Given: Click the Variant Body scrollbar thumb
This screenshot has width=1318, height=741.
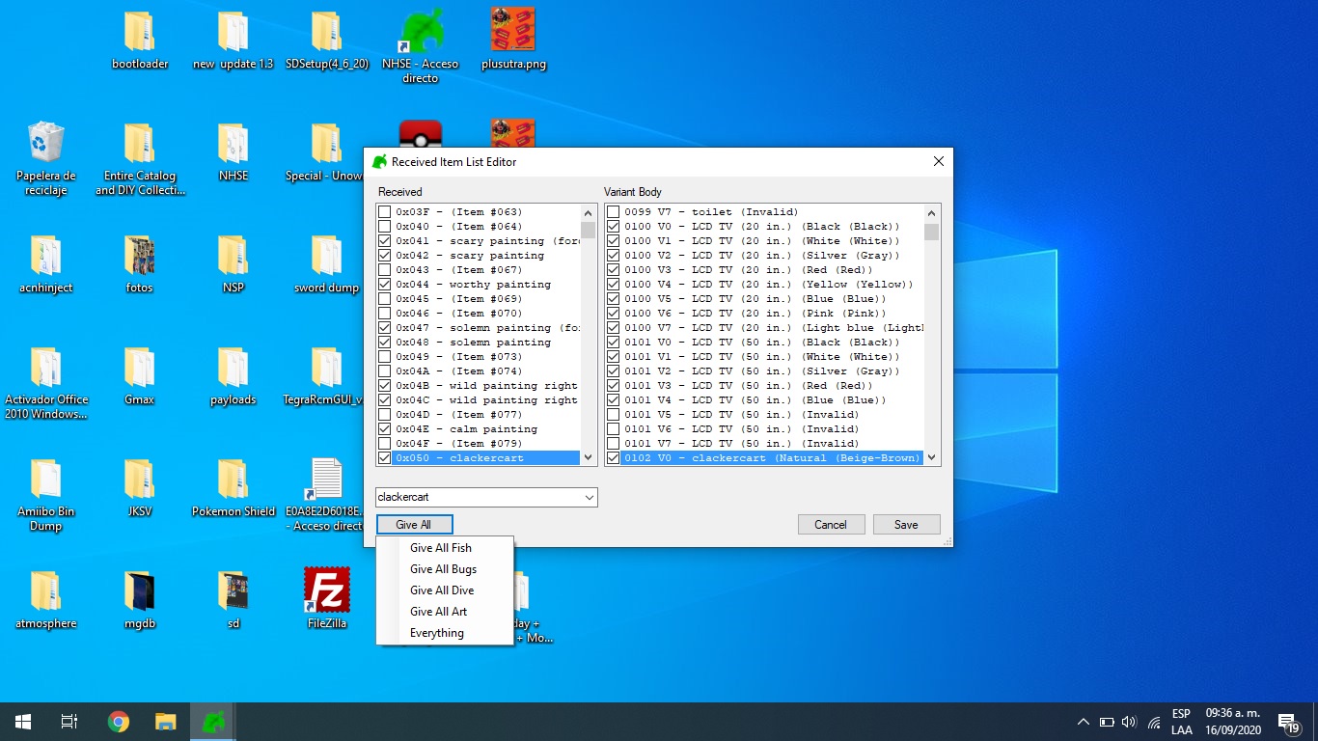Looking at the screenshot, I should [x=931, y=231].
